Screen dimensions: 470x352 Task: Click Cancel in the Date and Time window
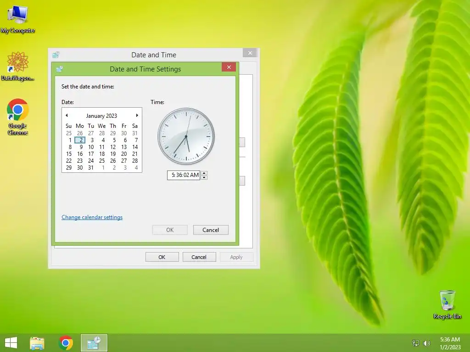pyautogui.click(x=199, y=257)
